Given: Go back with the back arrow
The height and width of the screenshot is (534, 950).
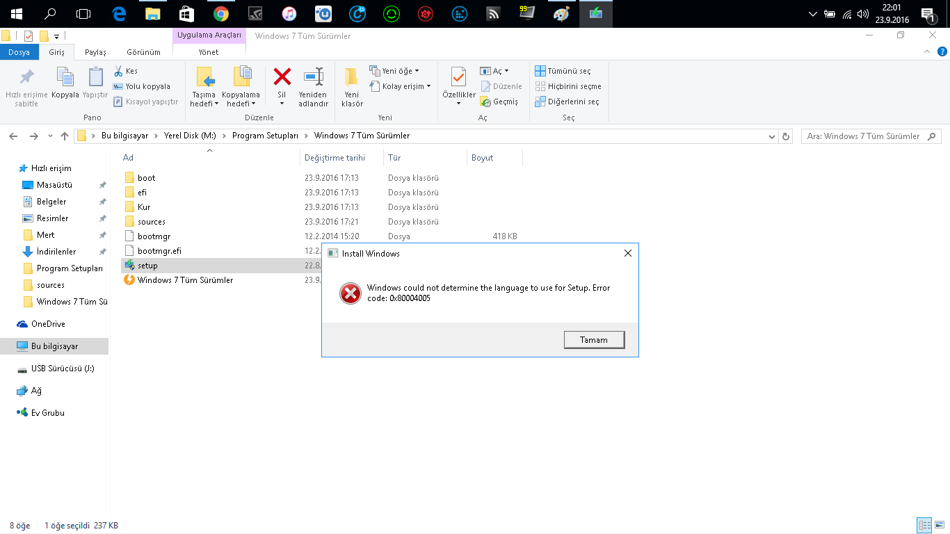Looking at the screenshot, I should pos(14,136).
